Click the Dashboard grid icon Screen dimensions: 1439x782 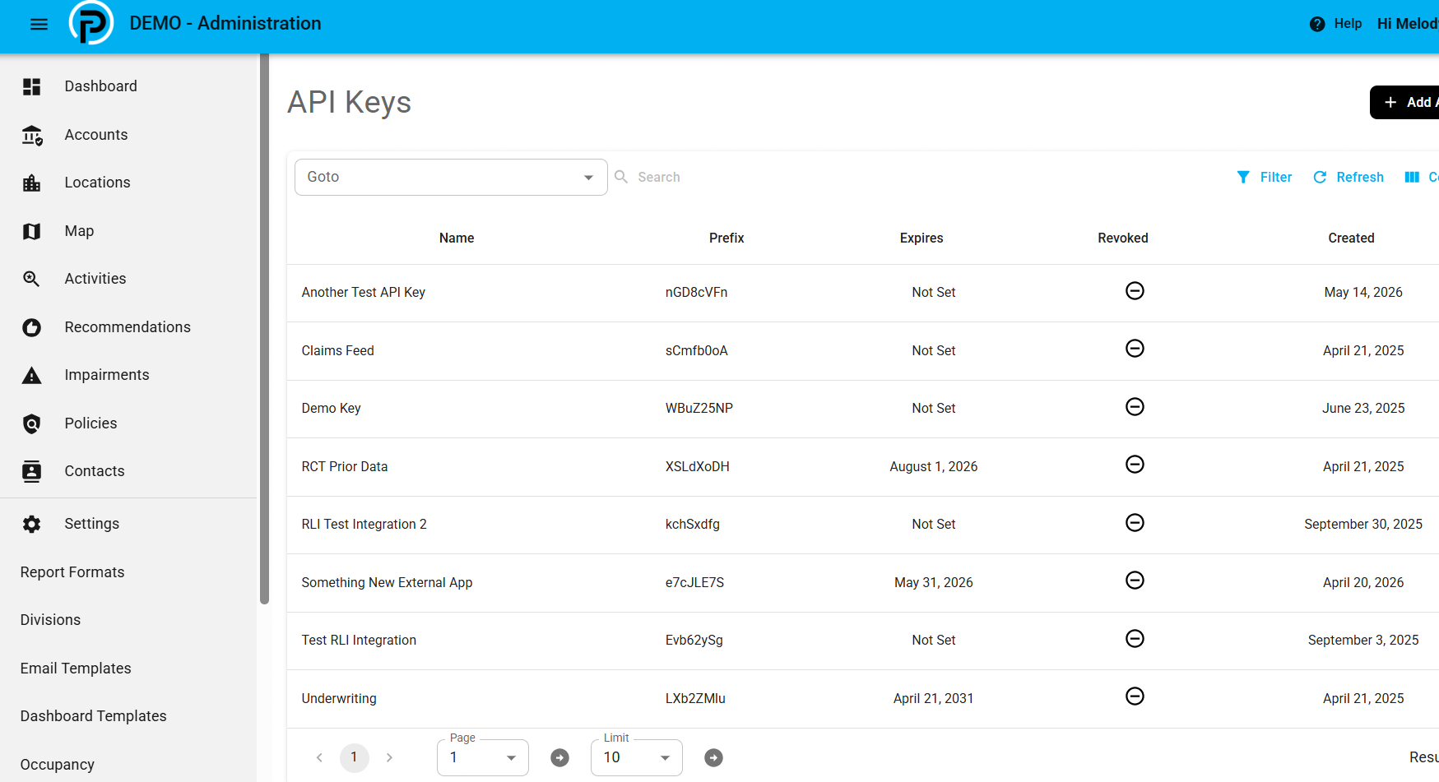(x=32, y=86)
